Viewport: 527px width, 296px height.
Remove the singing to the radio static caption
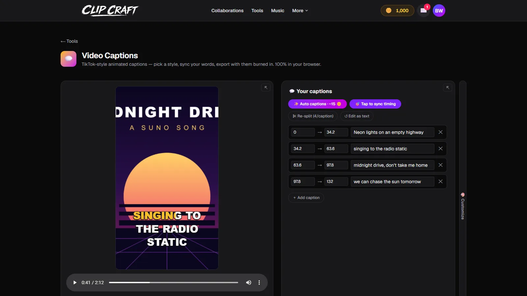point(440,149)
